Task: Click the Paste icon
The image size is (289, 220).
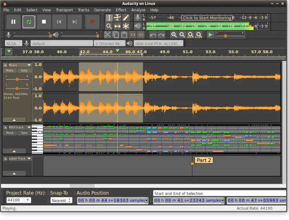Action: tap(124, 35)
